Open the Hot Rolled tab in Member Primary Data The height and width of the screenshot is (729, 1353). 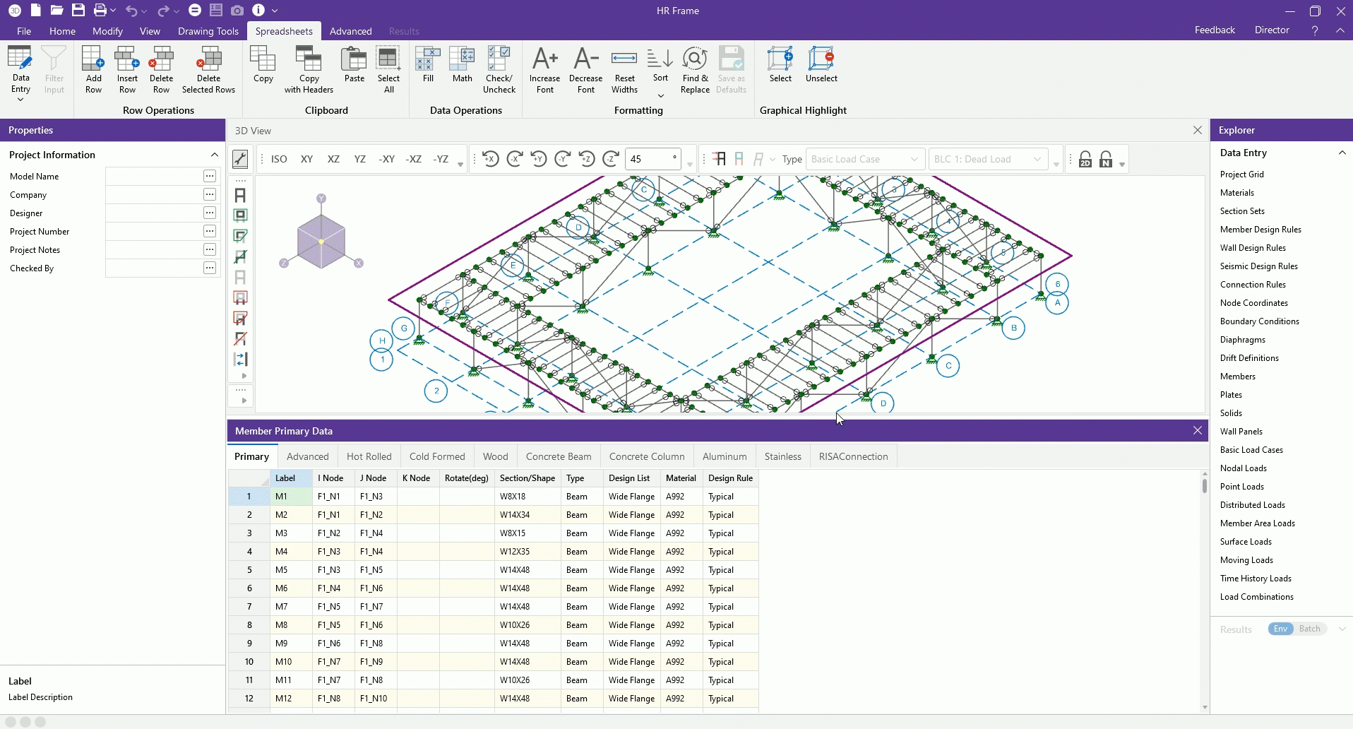369,456
